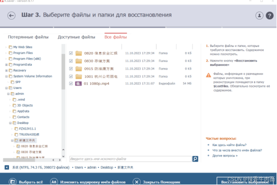Click Desktop in the path breadcrumb

point(106,167)
